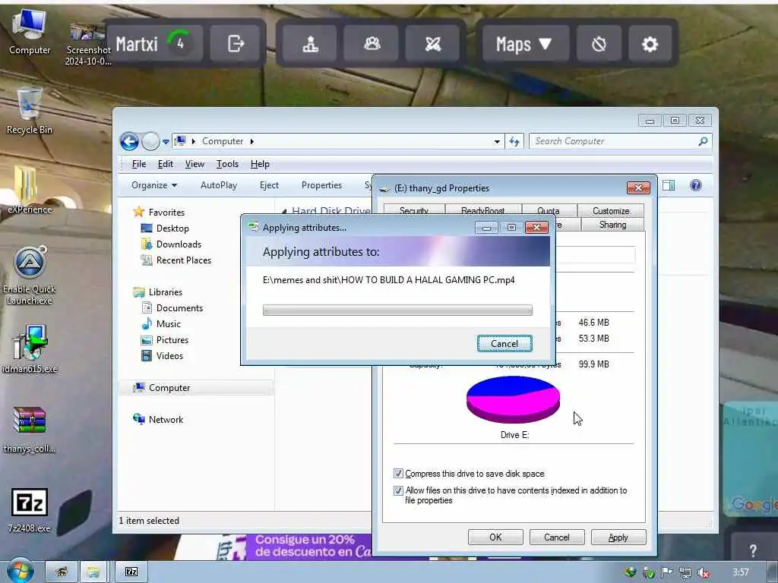
Task: Select the idman615.exe installer icon
Action: click(x=30, y=349)
